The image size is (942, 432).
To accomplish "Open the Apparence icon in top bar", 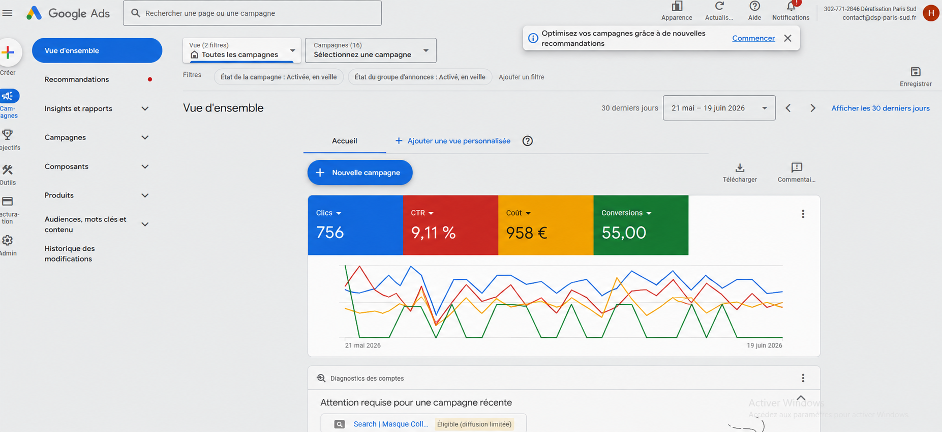I will click(677, 7).
